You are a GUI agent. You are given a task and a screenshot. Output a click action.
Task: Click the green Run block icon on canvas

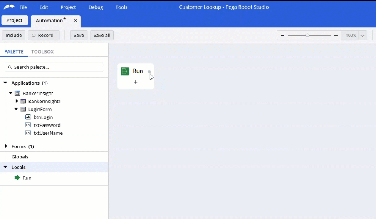125,71
